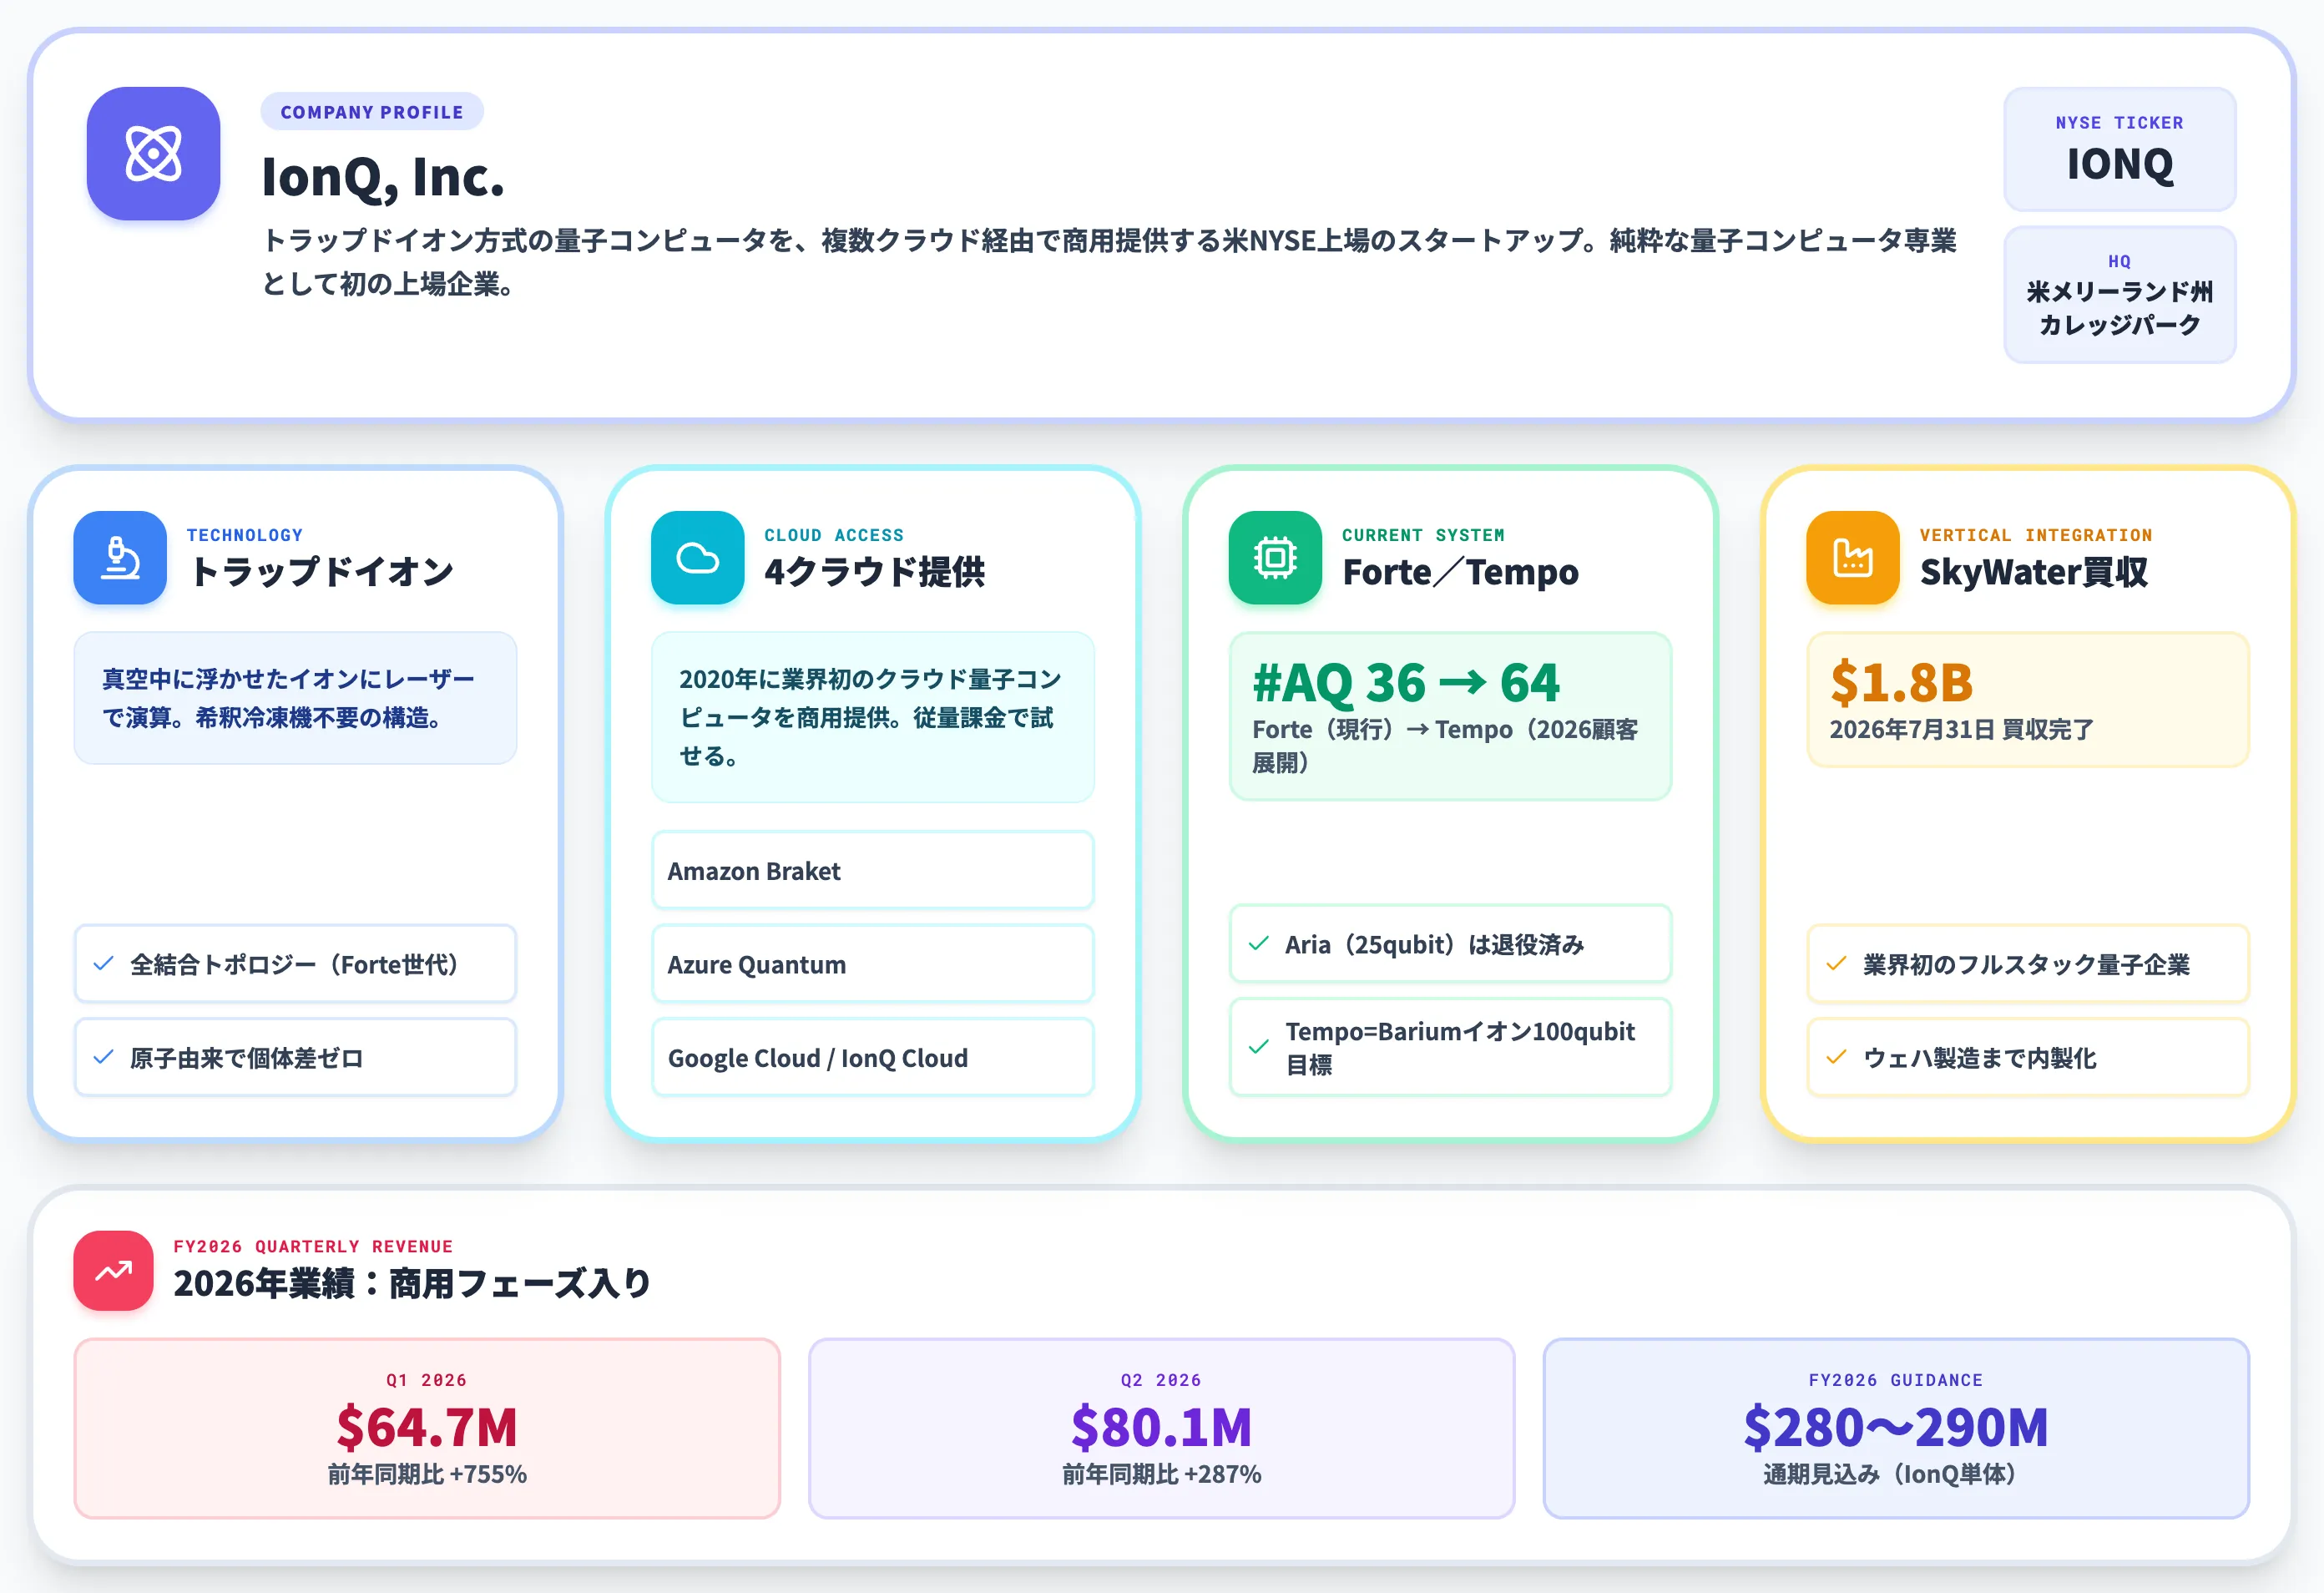Click checkmark beside ウェハ製造まで内製化
Image resolution: width=2324 pixels, height=1593 pixels.
click(1836, 1057)
